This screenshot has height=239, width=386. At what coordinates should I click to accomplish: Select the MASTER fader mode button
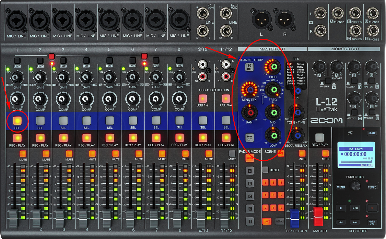pos(250,158)
